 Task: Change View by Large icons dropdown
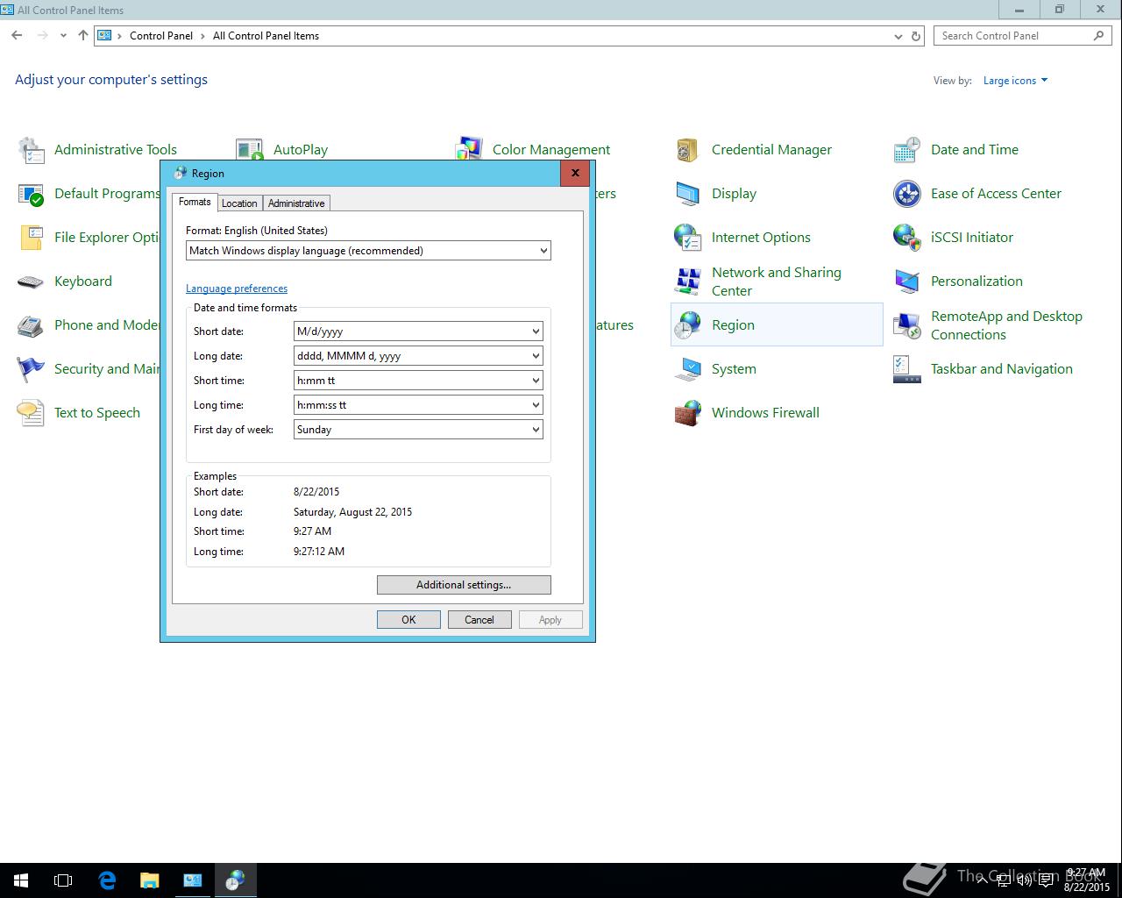(x=1015, y=81)
